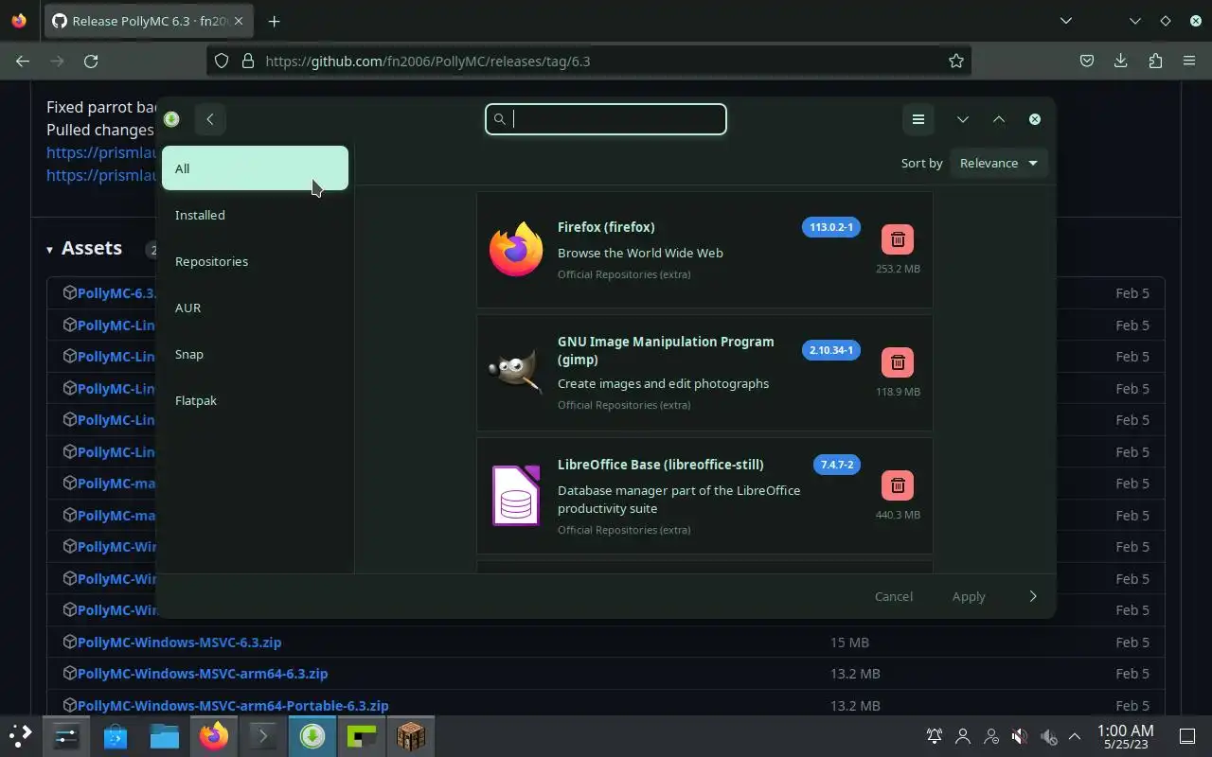
Task: Click the clock showing 1:00 AM
Action: click(1125, 736)
